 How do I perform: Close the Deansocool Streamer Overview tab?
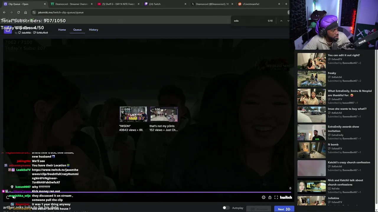92,4
